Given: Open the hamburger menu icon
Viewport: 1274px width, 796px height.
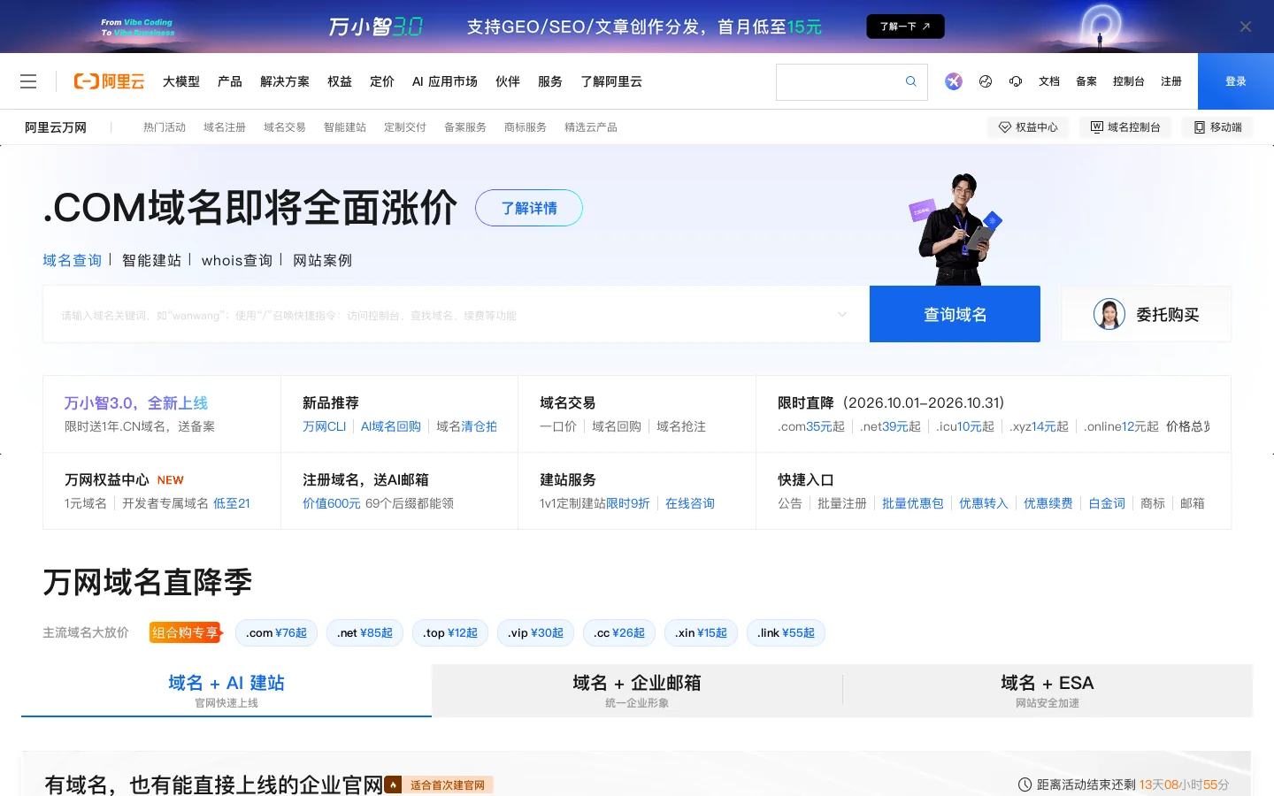Looking at the screenshot, I should point(28,81).
